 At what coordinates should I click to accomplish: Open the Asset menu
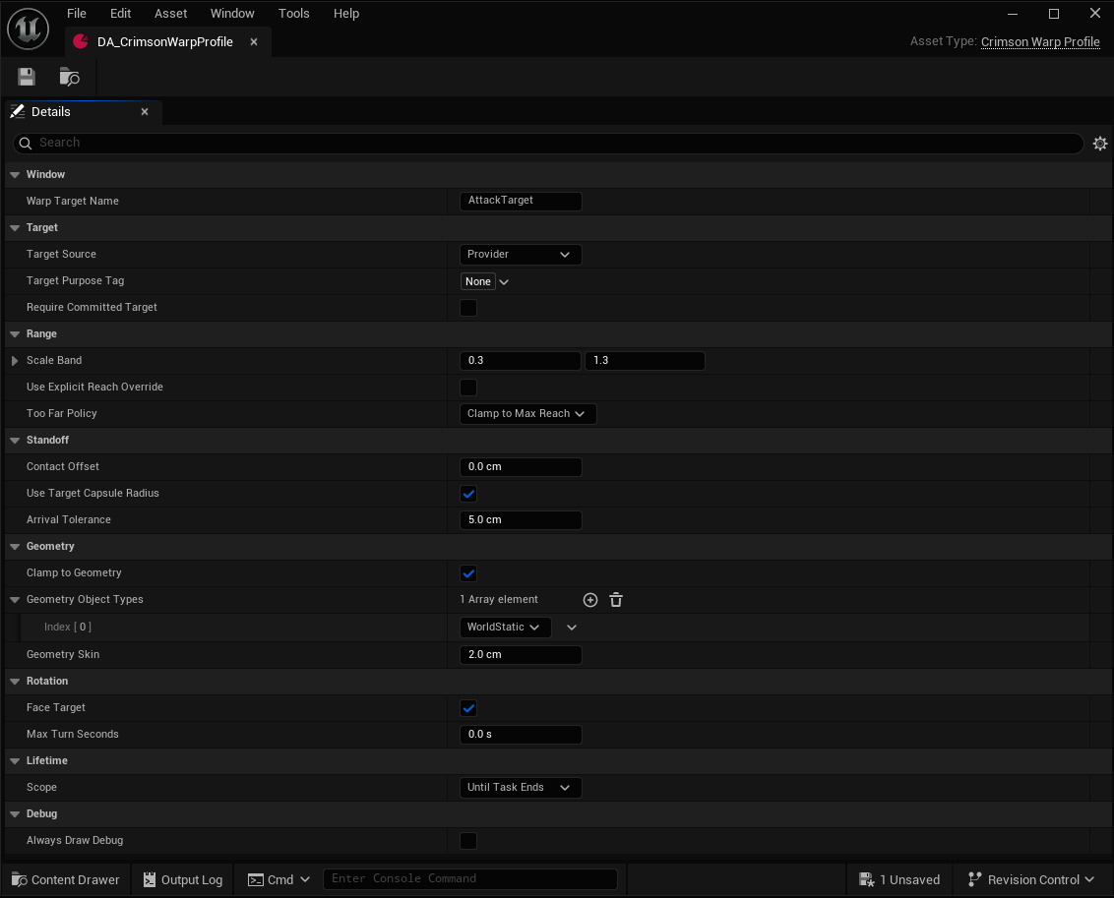tap(170, 14)
